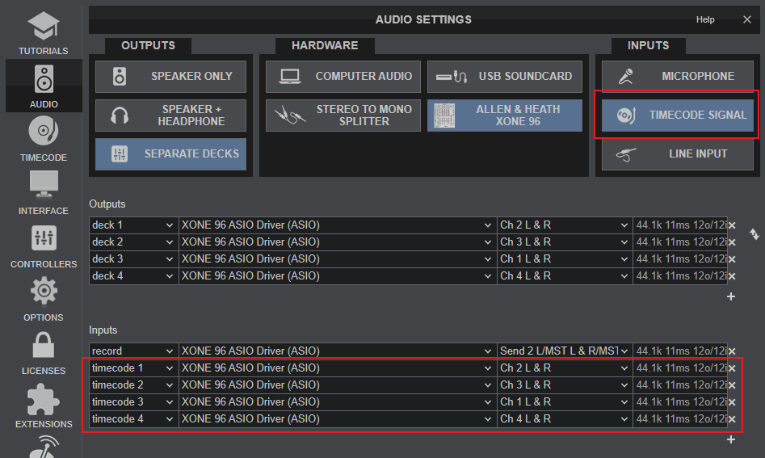Click the deck 3 latency info field
The width and height of the screenshot is (765, 458).
(679, 259)
